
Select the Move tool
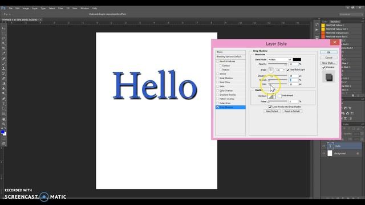tap(3, 28)
